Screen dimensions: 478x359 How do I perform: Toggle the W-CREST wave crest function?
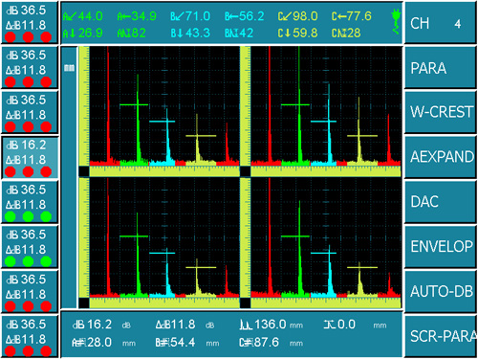[441, 112]
